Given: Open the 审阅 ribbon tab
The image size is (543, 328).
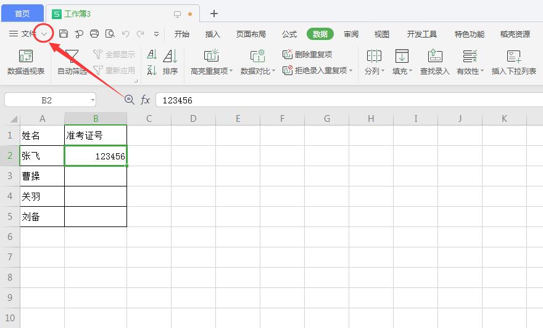Looking at the screenshot, I should (351, 34).
